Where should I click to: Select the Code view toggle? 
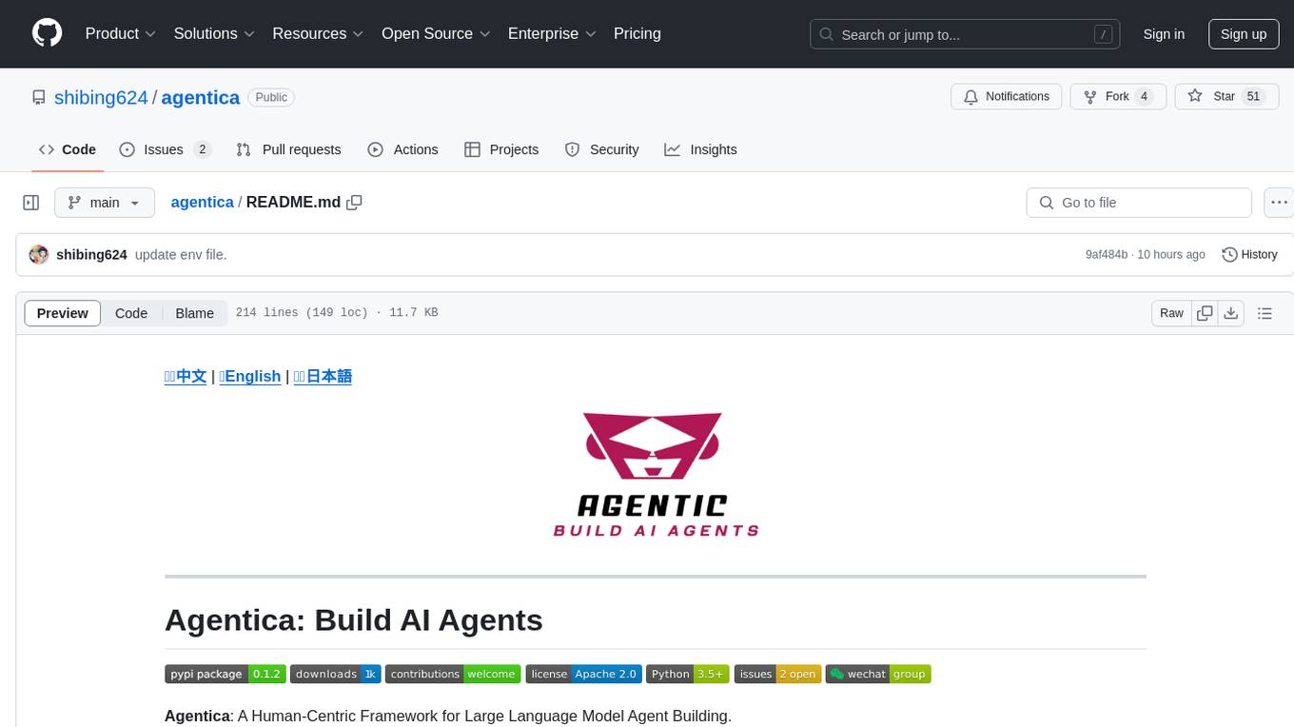point(131,313)
